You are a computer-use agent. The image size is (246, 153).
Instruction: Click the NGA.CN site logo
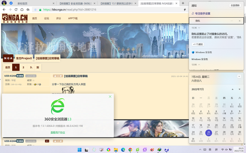click(x=15, y=18)
